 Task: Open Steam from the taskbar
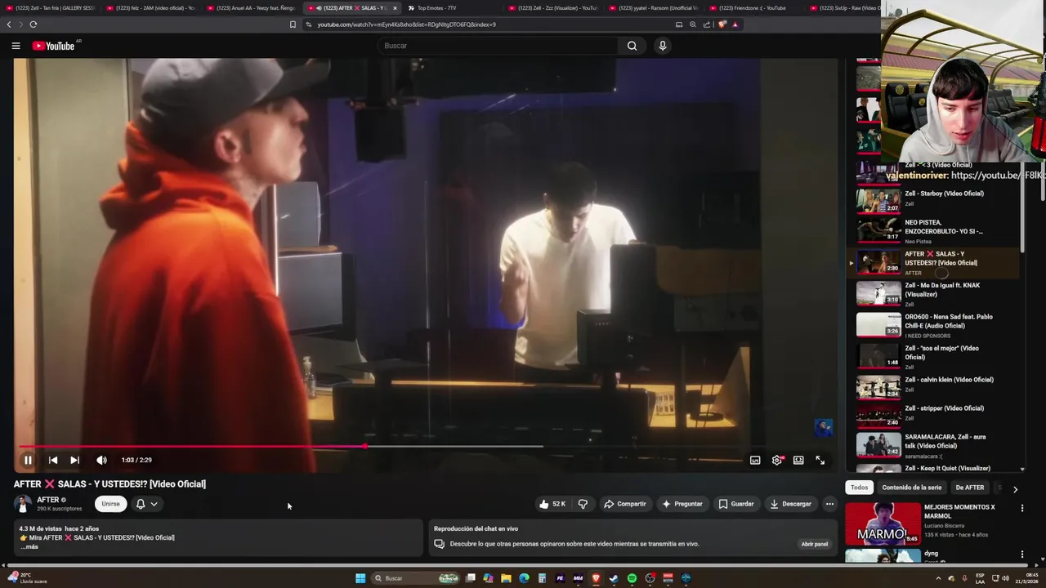[x=614, y=578]
